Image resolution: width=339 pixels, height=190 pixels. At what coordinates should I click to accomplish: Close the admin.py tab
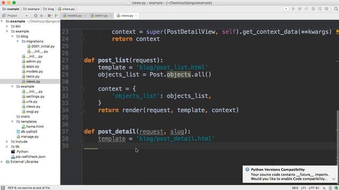110,16
